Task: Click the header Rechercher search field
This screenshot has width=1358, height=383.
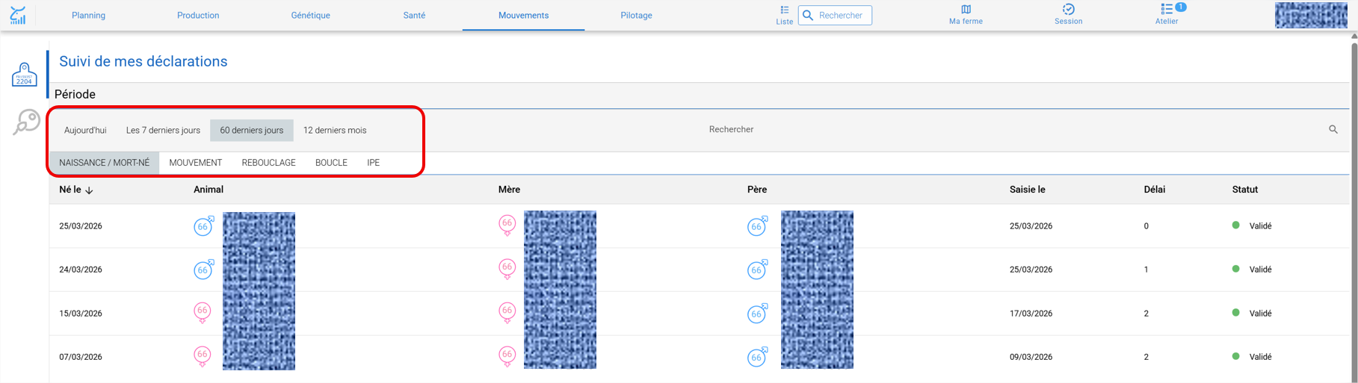Action: (x=835, y=16)
